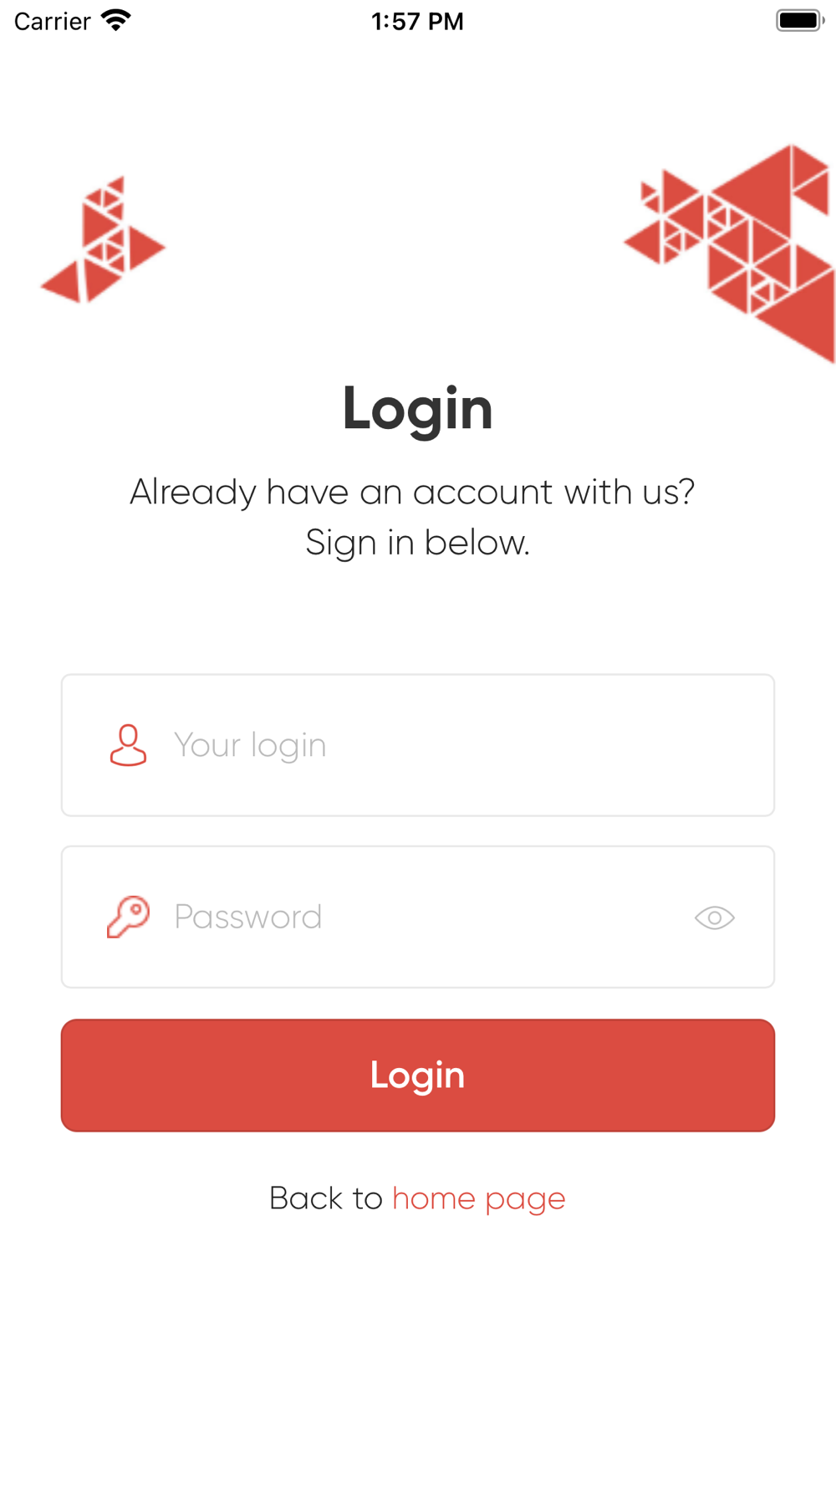Image resolution: width=836 pixels, height=1487 pixels.
Task: Tap the Password placeholder text
Action: (x=247, y=917)
